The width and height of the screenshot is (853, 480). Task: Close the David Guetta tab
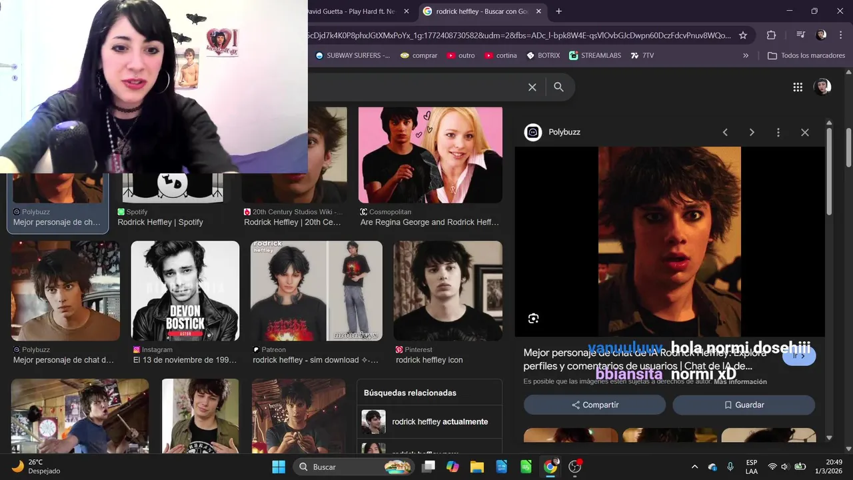click(x=407, y=11)
